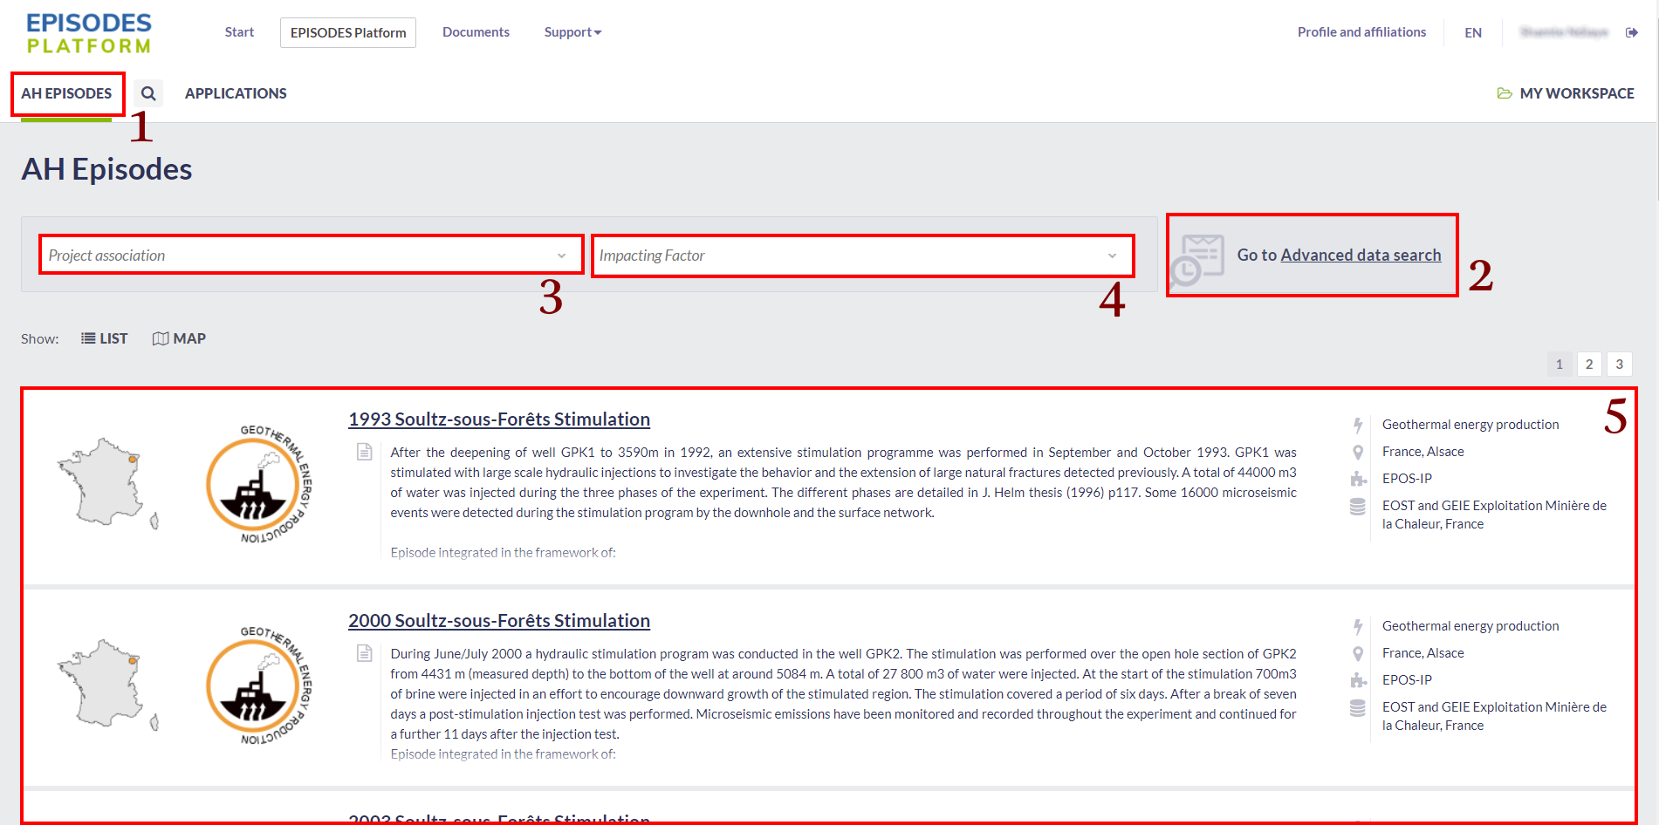
Task: Open 2000 Soultz-sous-Forêts Stimulation link
Action: (499, 621)
